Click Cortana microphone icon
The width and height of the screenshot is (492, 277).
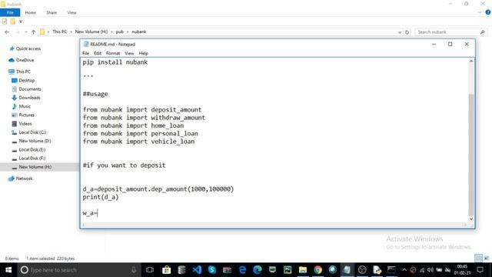pyautogui.click(x=134, y=270)
